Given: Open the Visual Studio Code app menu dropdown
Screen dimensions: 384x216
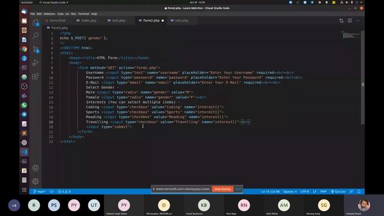Looking at the screenshot, I should click(x=53, y=2).
